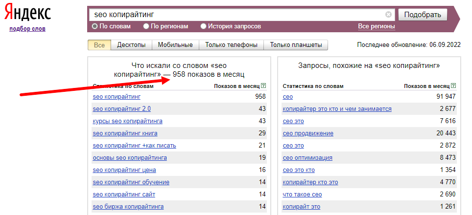Image resolution: width=472 pixels, height=215 pixels.
Task: Select the По словам radio button
Action: (95, 26)
